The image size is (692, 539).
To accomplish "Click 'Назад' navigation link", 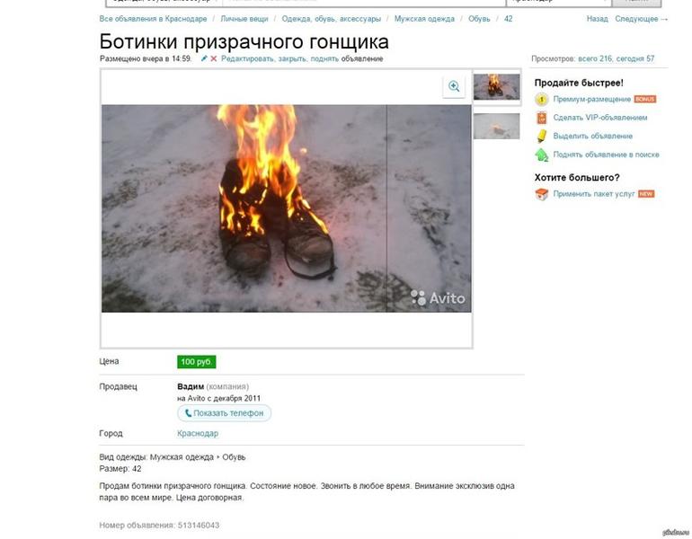I will pyautogui.click(x=597, y=19).
